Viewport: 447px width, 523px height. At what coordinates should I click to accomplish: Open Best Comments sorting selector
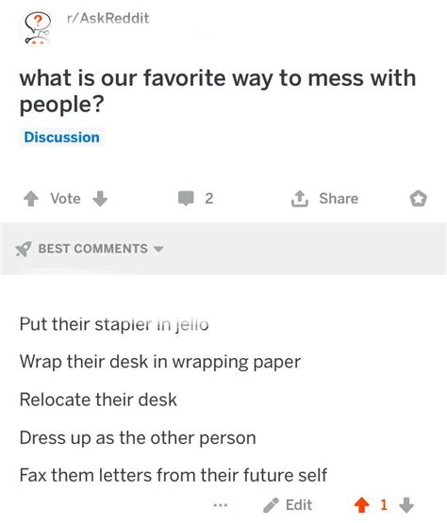(x=90, y=249)
